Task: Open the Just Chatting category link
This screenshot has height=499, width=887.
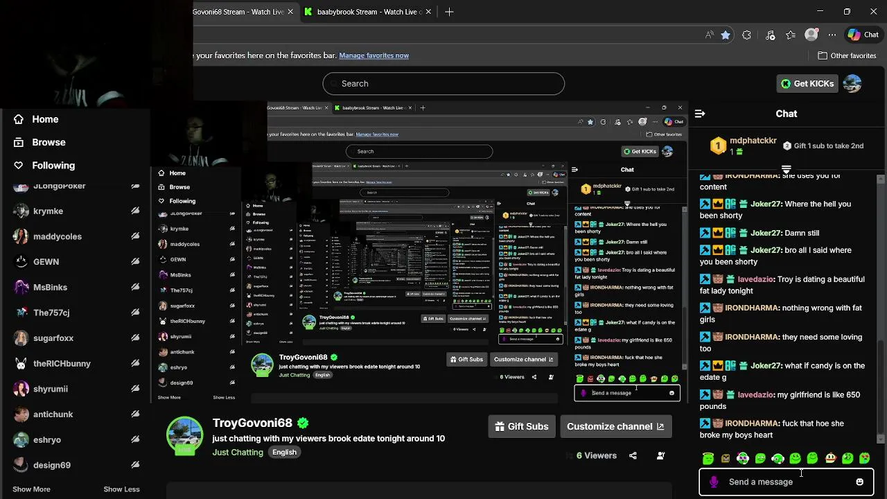Action: tap(238, 452)
